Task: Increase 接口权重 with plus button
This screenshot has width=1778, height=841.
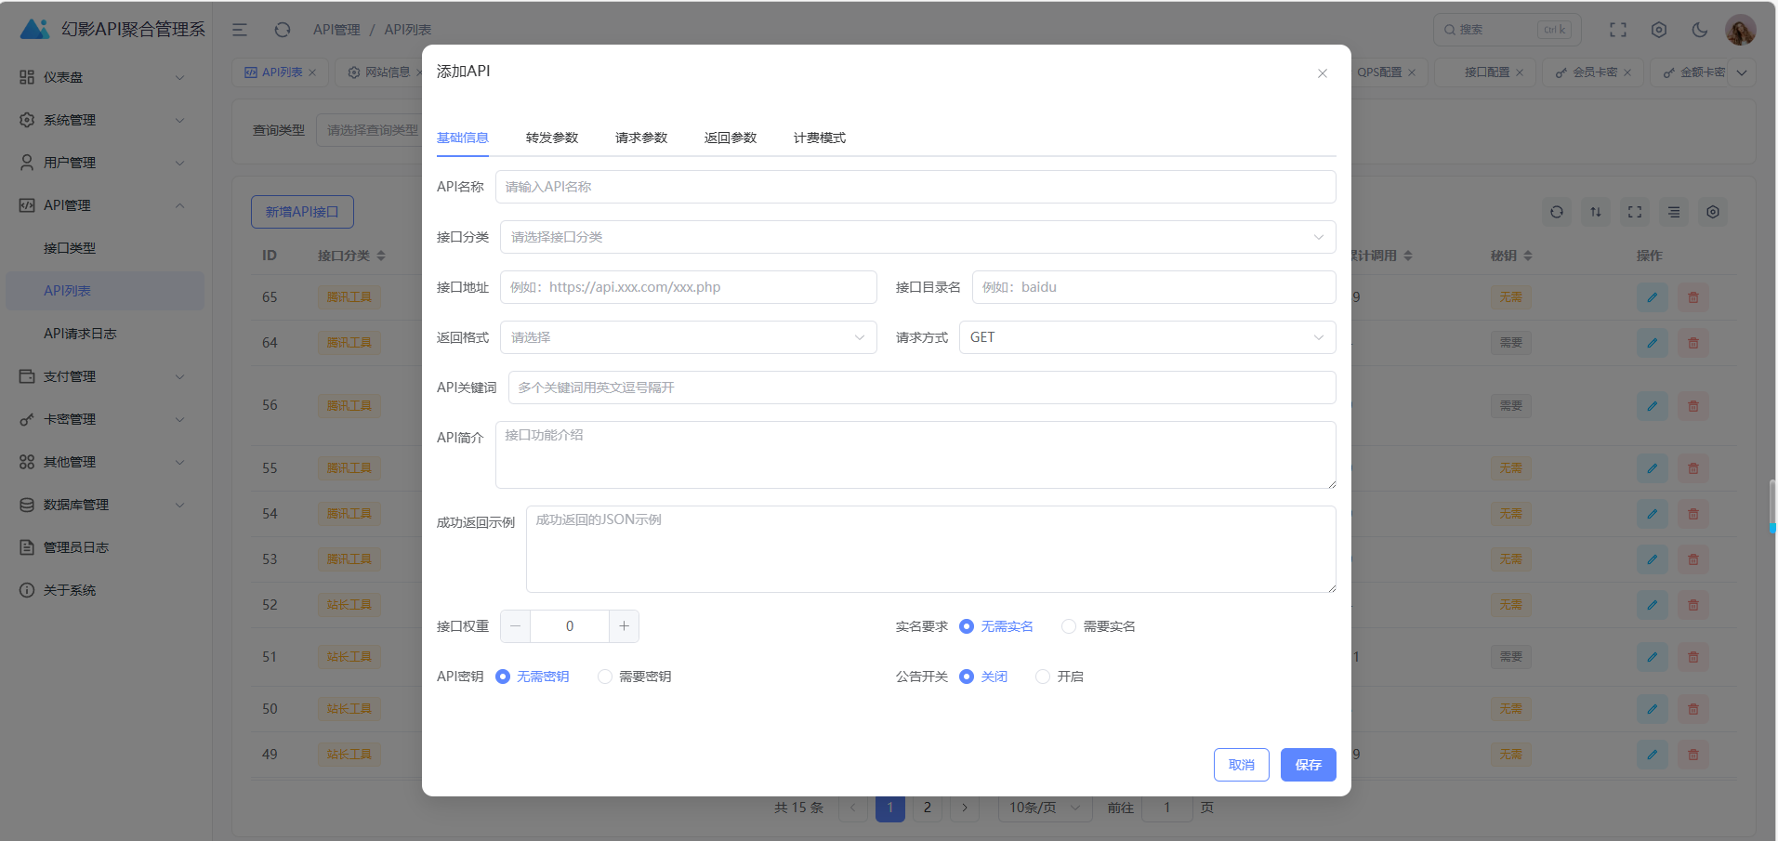Action: tap(624, 626)
